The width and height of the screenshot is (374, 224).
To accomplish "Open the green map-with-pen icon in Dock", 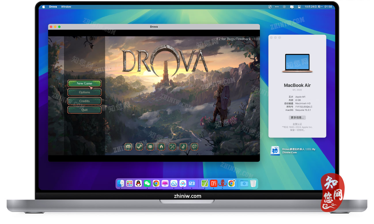I will point(205,183).
